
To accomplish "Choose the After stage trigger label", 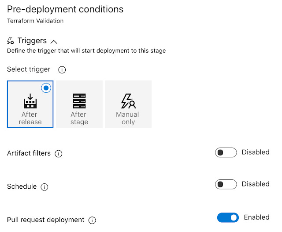I will click(79, 118).
